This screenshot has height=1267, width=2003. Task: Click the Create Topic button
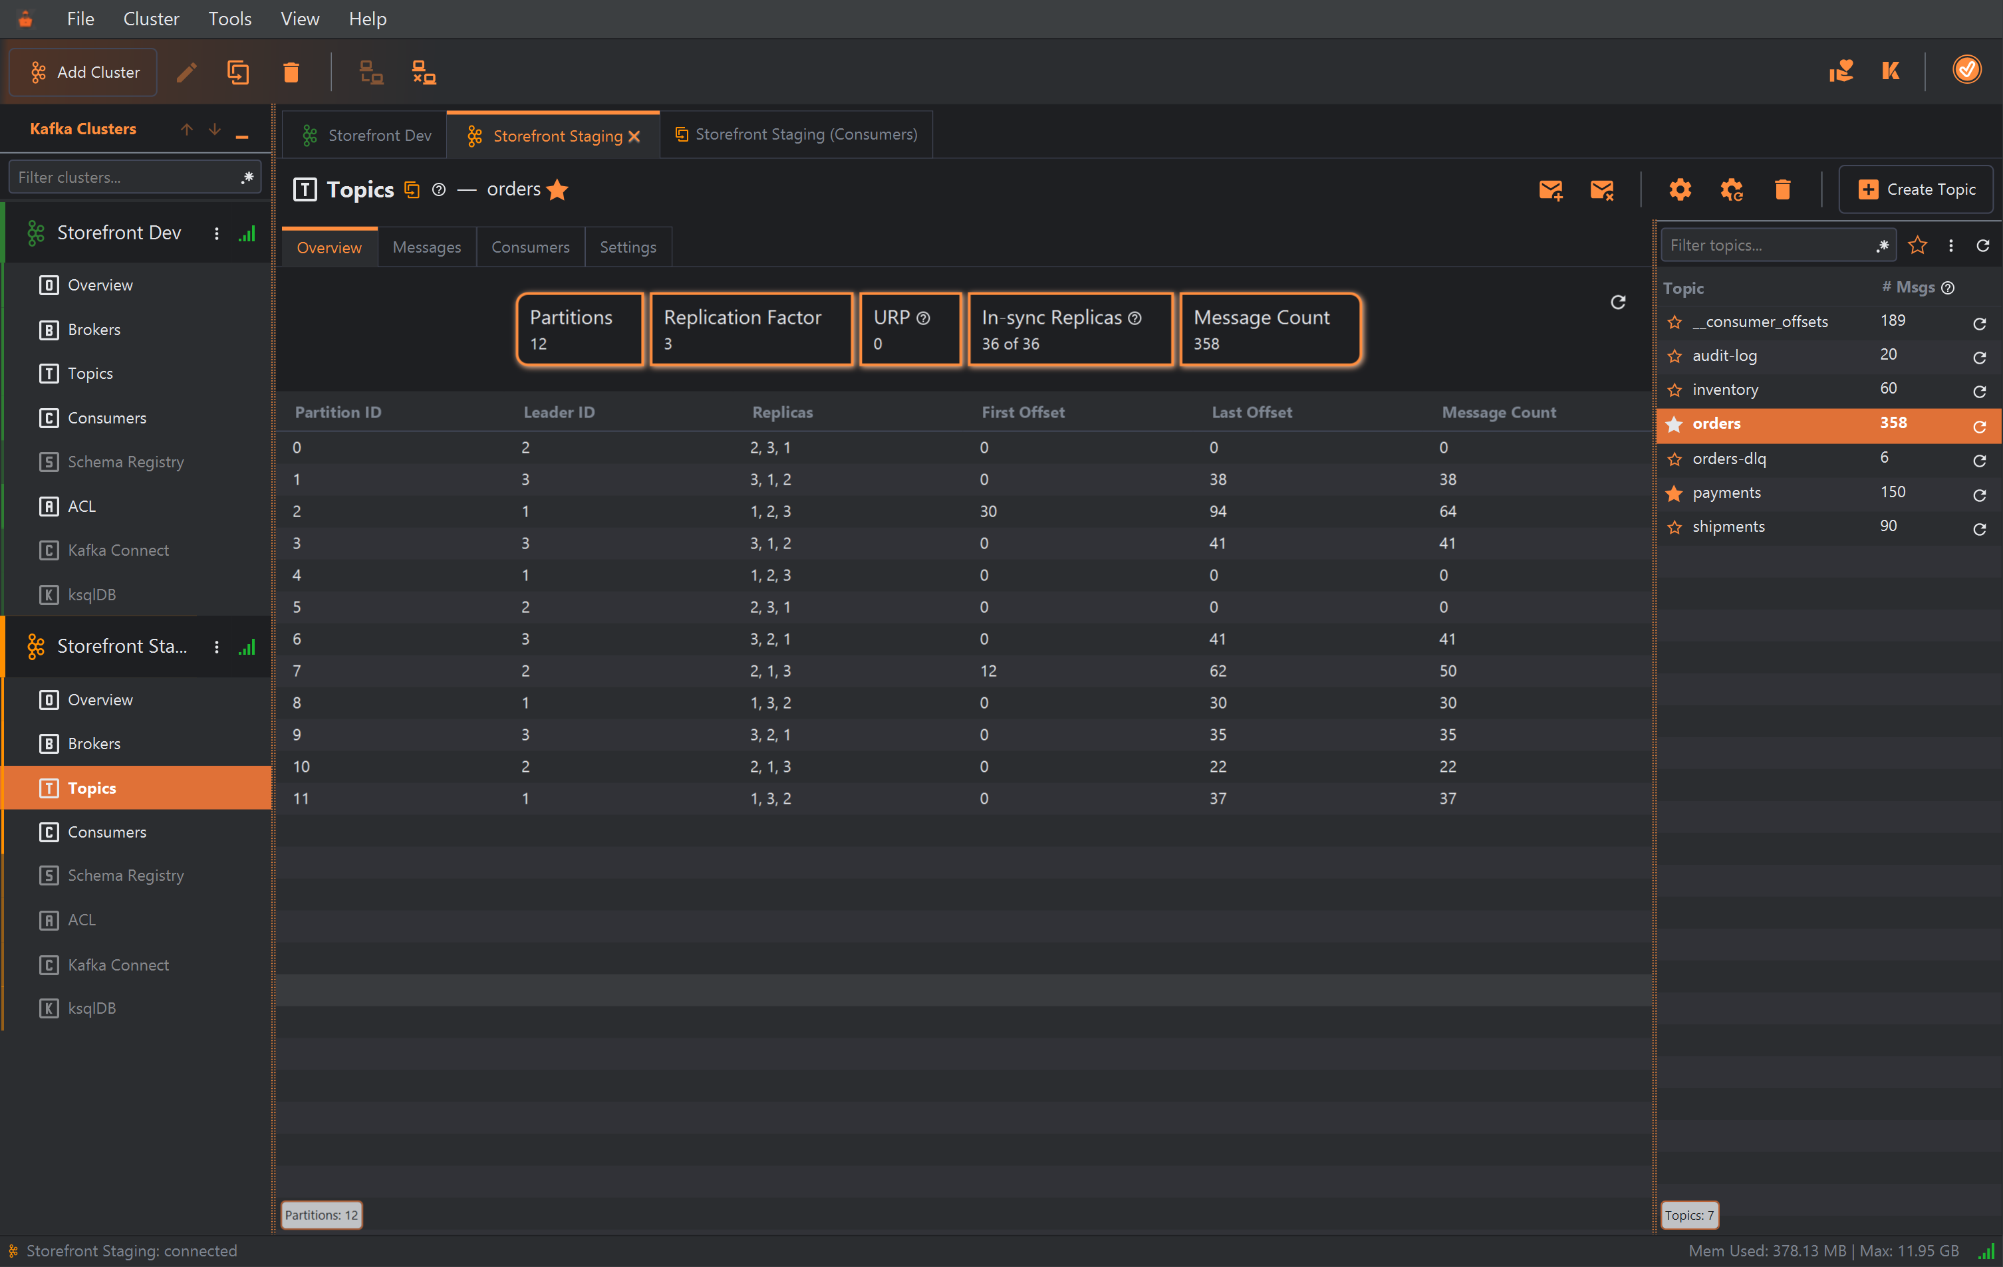tap(1916, 189)
